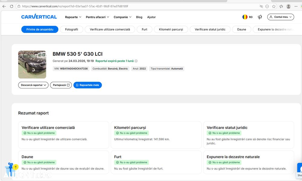Select the Kilometri parcurși tab

pos(171,29)
